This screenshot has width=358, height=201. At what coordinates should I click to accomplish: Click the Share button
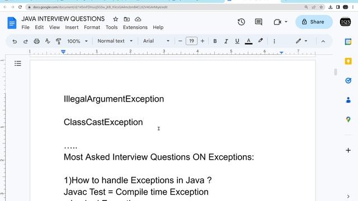(x=314, y=22)
